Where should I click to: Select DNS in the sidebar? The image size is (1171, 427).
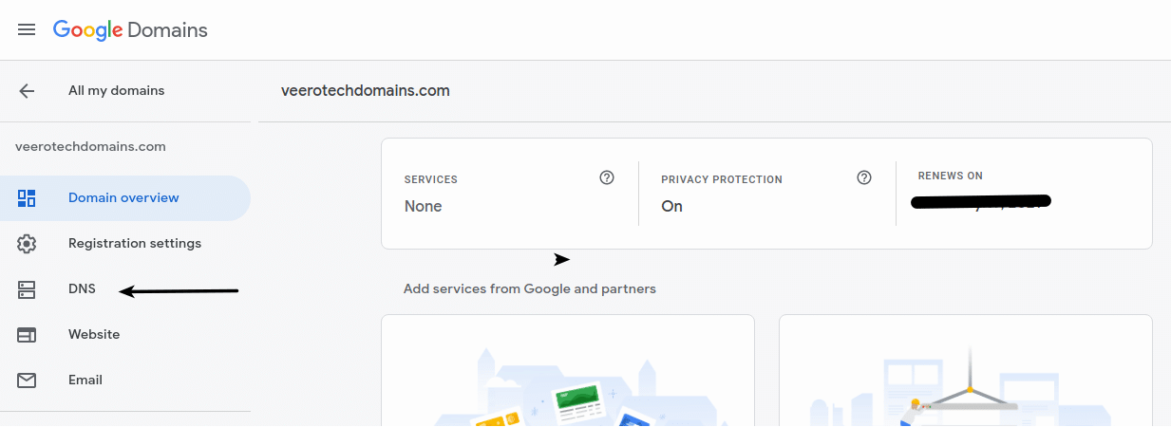pyautogui.click(x=82, y=289)
